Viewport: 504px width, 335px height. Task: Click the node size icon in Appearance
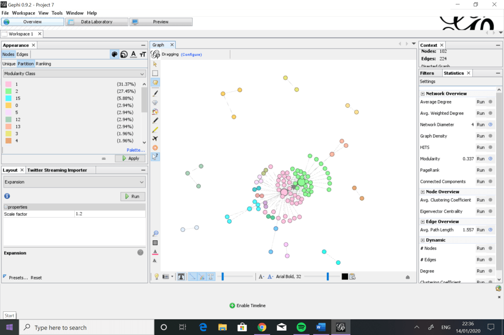pos(124,55)
